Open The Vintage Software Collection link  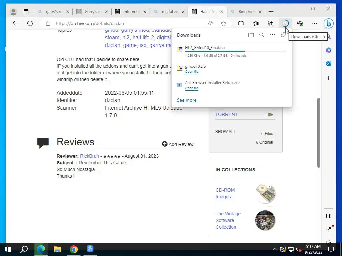tap(228, 220)
